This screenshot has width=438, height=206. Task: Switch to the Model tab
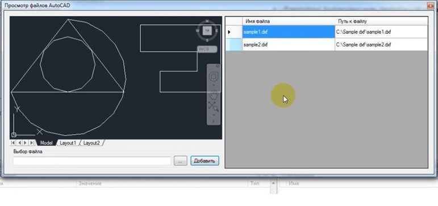(x=47, y=143)
